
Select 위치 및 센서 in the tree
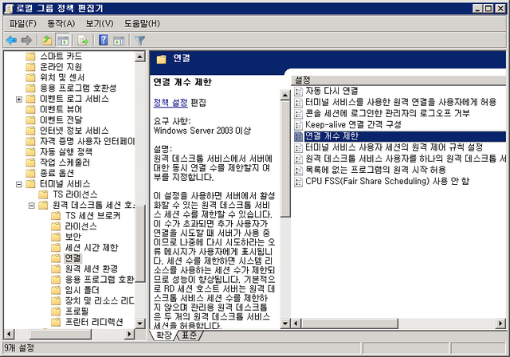tap(62, 77)
